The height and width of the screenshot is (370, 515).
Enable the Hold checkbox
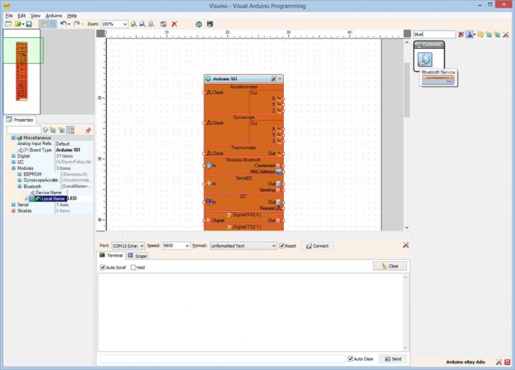click(x=134, y=268)
